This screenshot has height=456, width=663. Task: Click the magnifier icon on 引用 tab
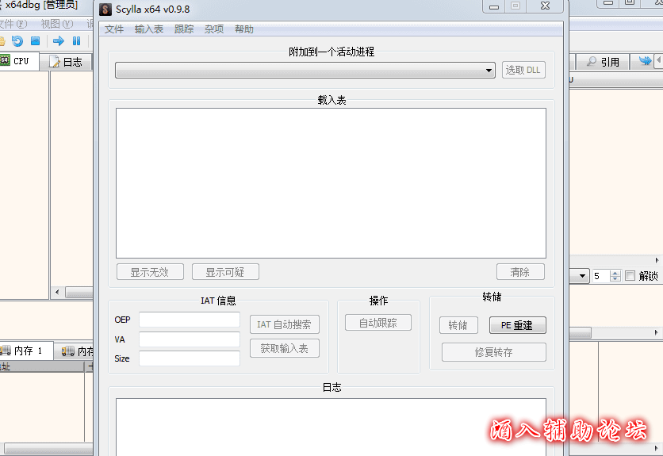click(x=592, y=61)
